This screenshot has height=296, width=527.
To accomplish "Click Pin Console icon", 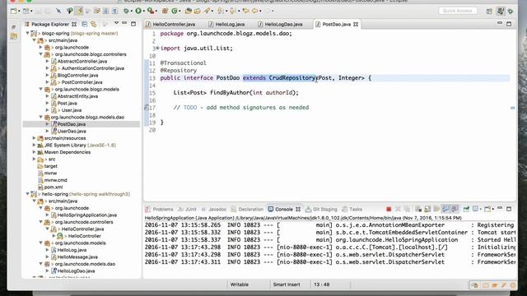I will [466, 209].
